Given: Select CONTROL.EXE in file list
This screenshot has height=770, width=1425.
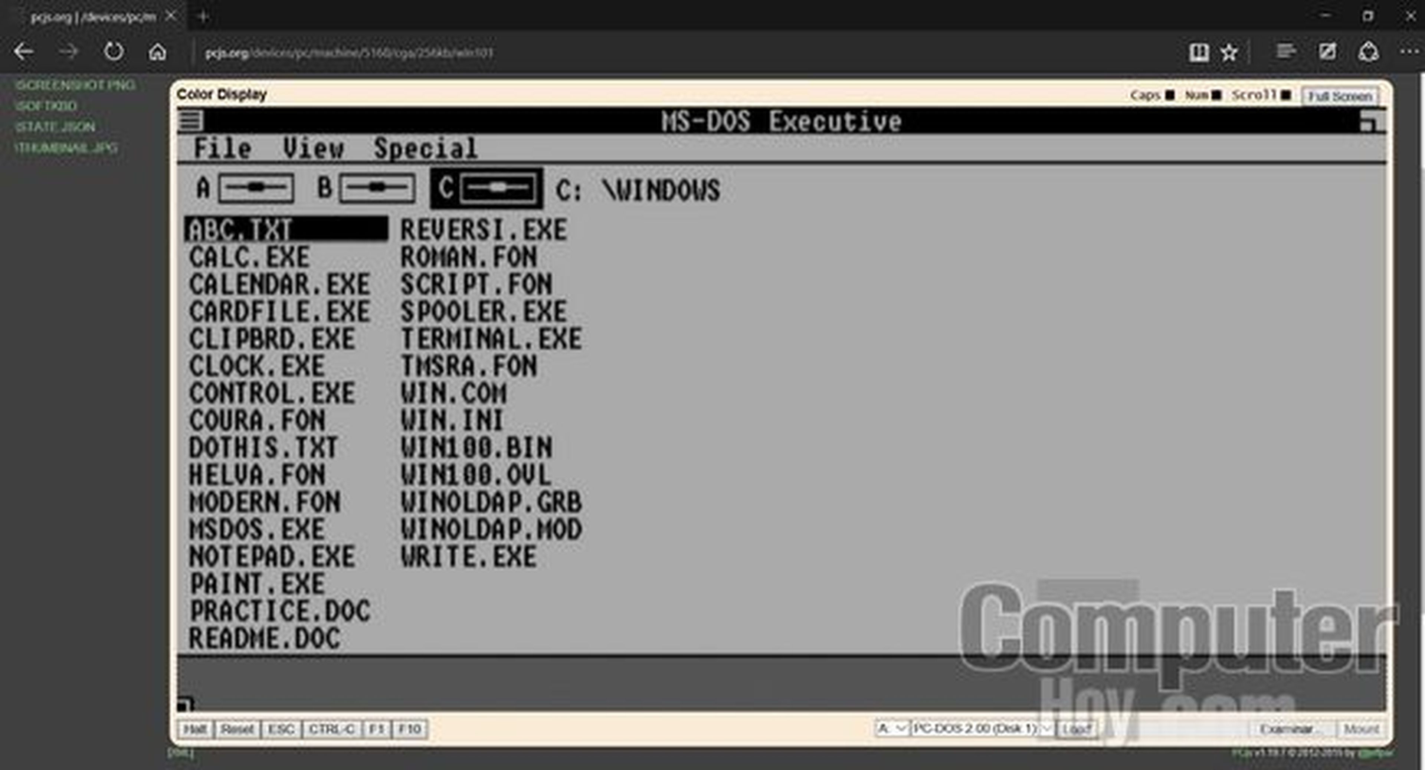Looking at the screenshot, I should (272, 393).
